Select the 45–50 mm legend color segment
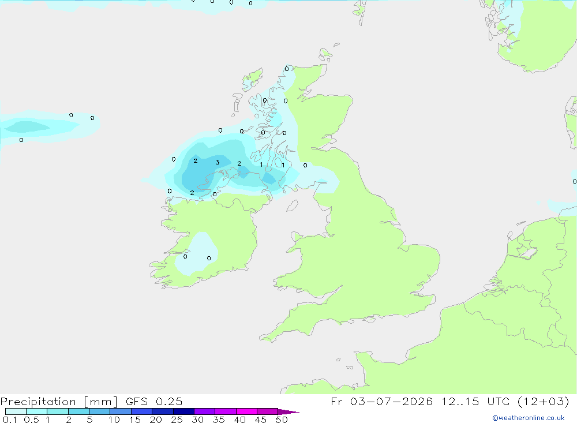The image size is (577, 423). point(268,411)
